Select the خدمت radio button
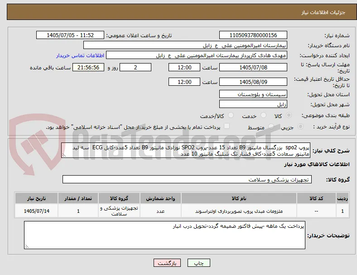 (x=263, y=115)
